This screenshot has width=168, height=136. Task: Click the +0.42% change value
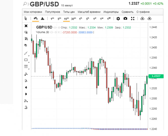pos(158,4)
